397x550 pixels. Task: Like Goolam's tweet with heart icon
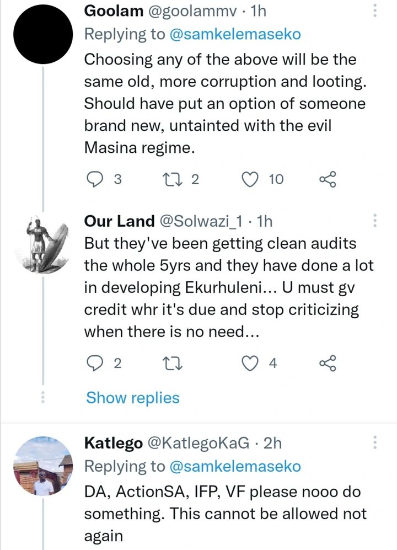point(250,179)
